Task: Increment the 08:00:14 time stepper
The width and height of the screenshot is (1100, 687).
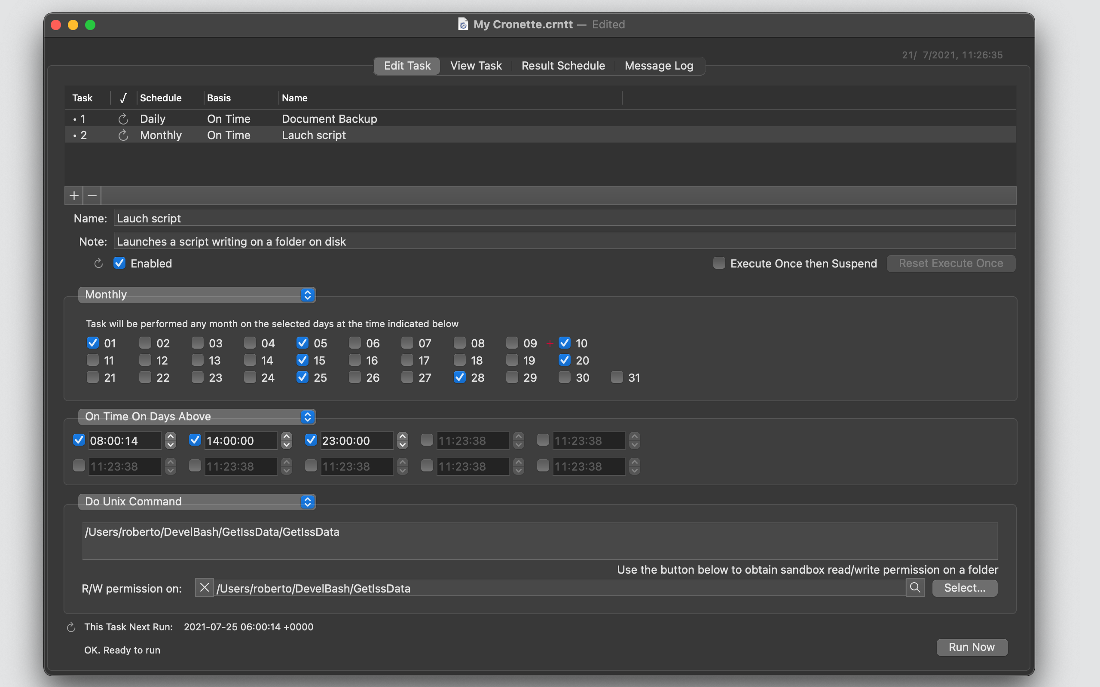Action: click(x=171, y=436)
